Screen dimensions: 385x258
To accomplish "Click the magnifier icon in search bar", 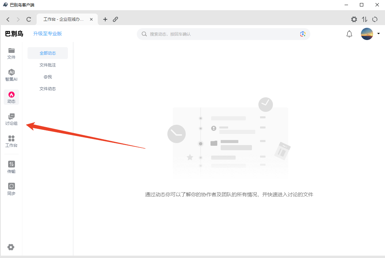I will [144, 34].
